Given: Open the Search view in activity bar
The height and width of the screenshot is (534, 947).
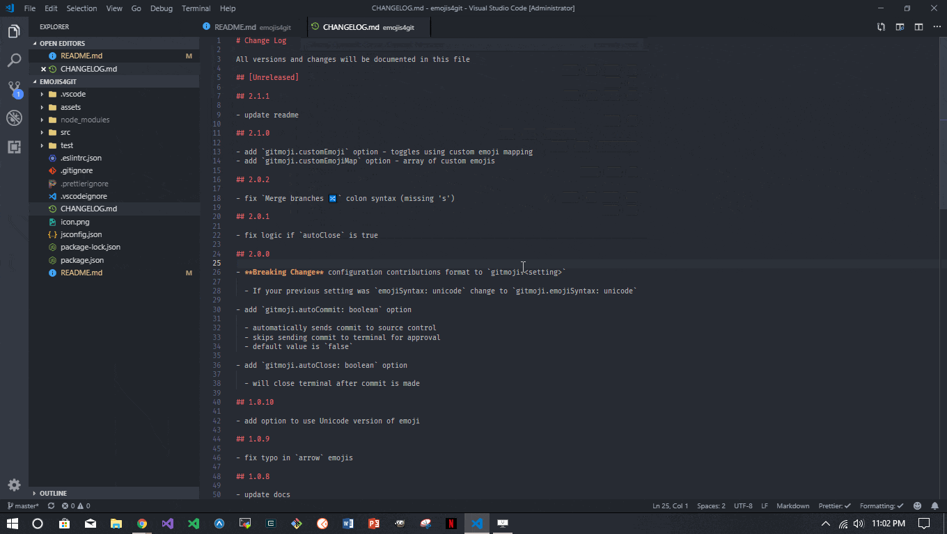Looking at the screenshot, I should point(14,60).
